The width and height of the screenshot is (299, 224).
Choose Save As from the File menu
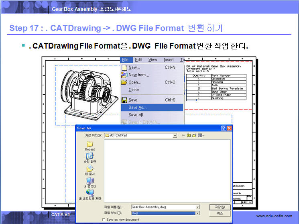click(138, 108)
